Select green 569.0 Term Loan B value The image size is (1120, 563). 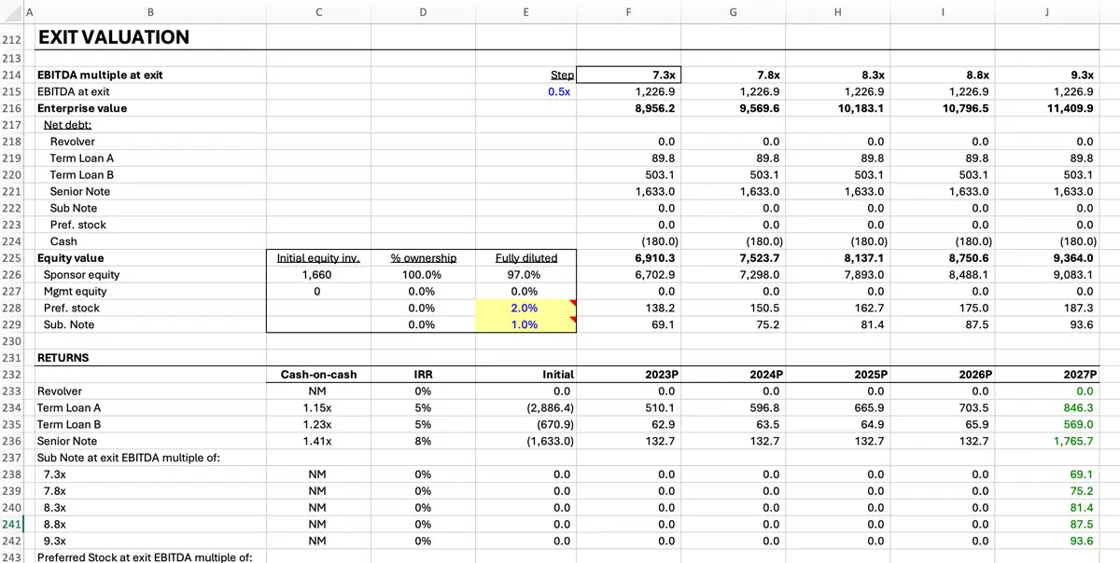coord(1079,425)
